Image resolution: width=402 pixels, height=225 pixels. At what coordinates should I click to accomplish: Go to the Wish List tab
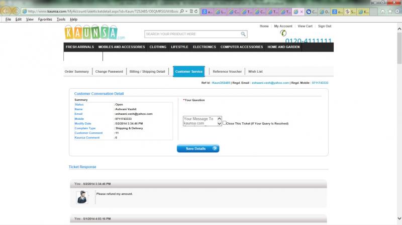(255, 72)
